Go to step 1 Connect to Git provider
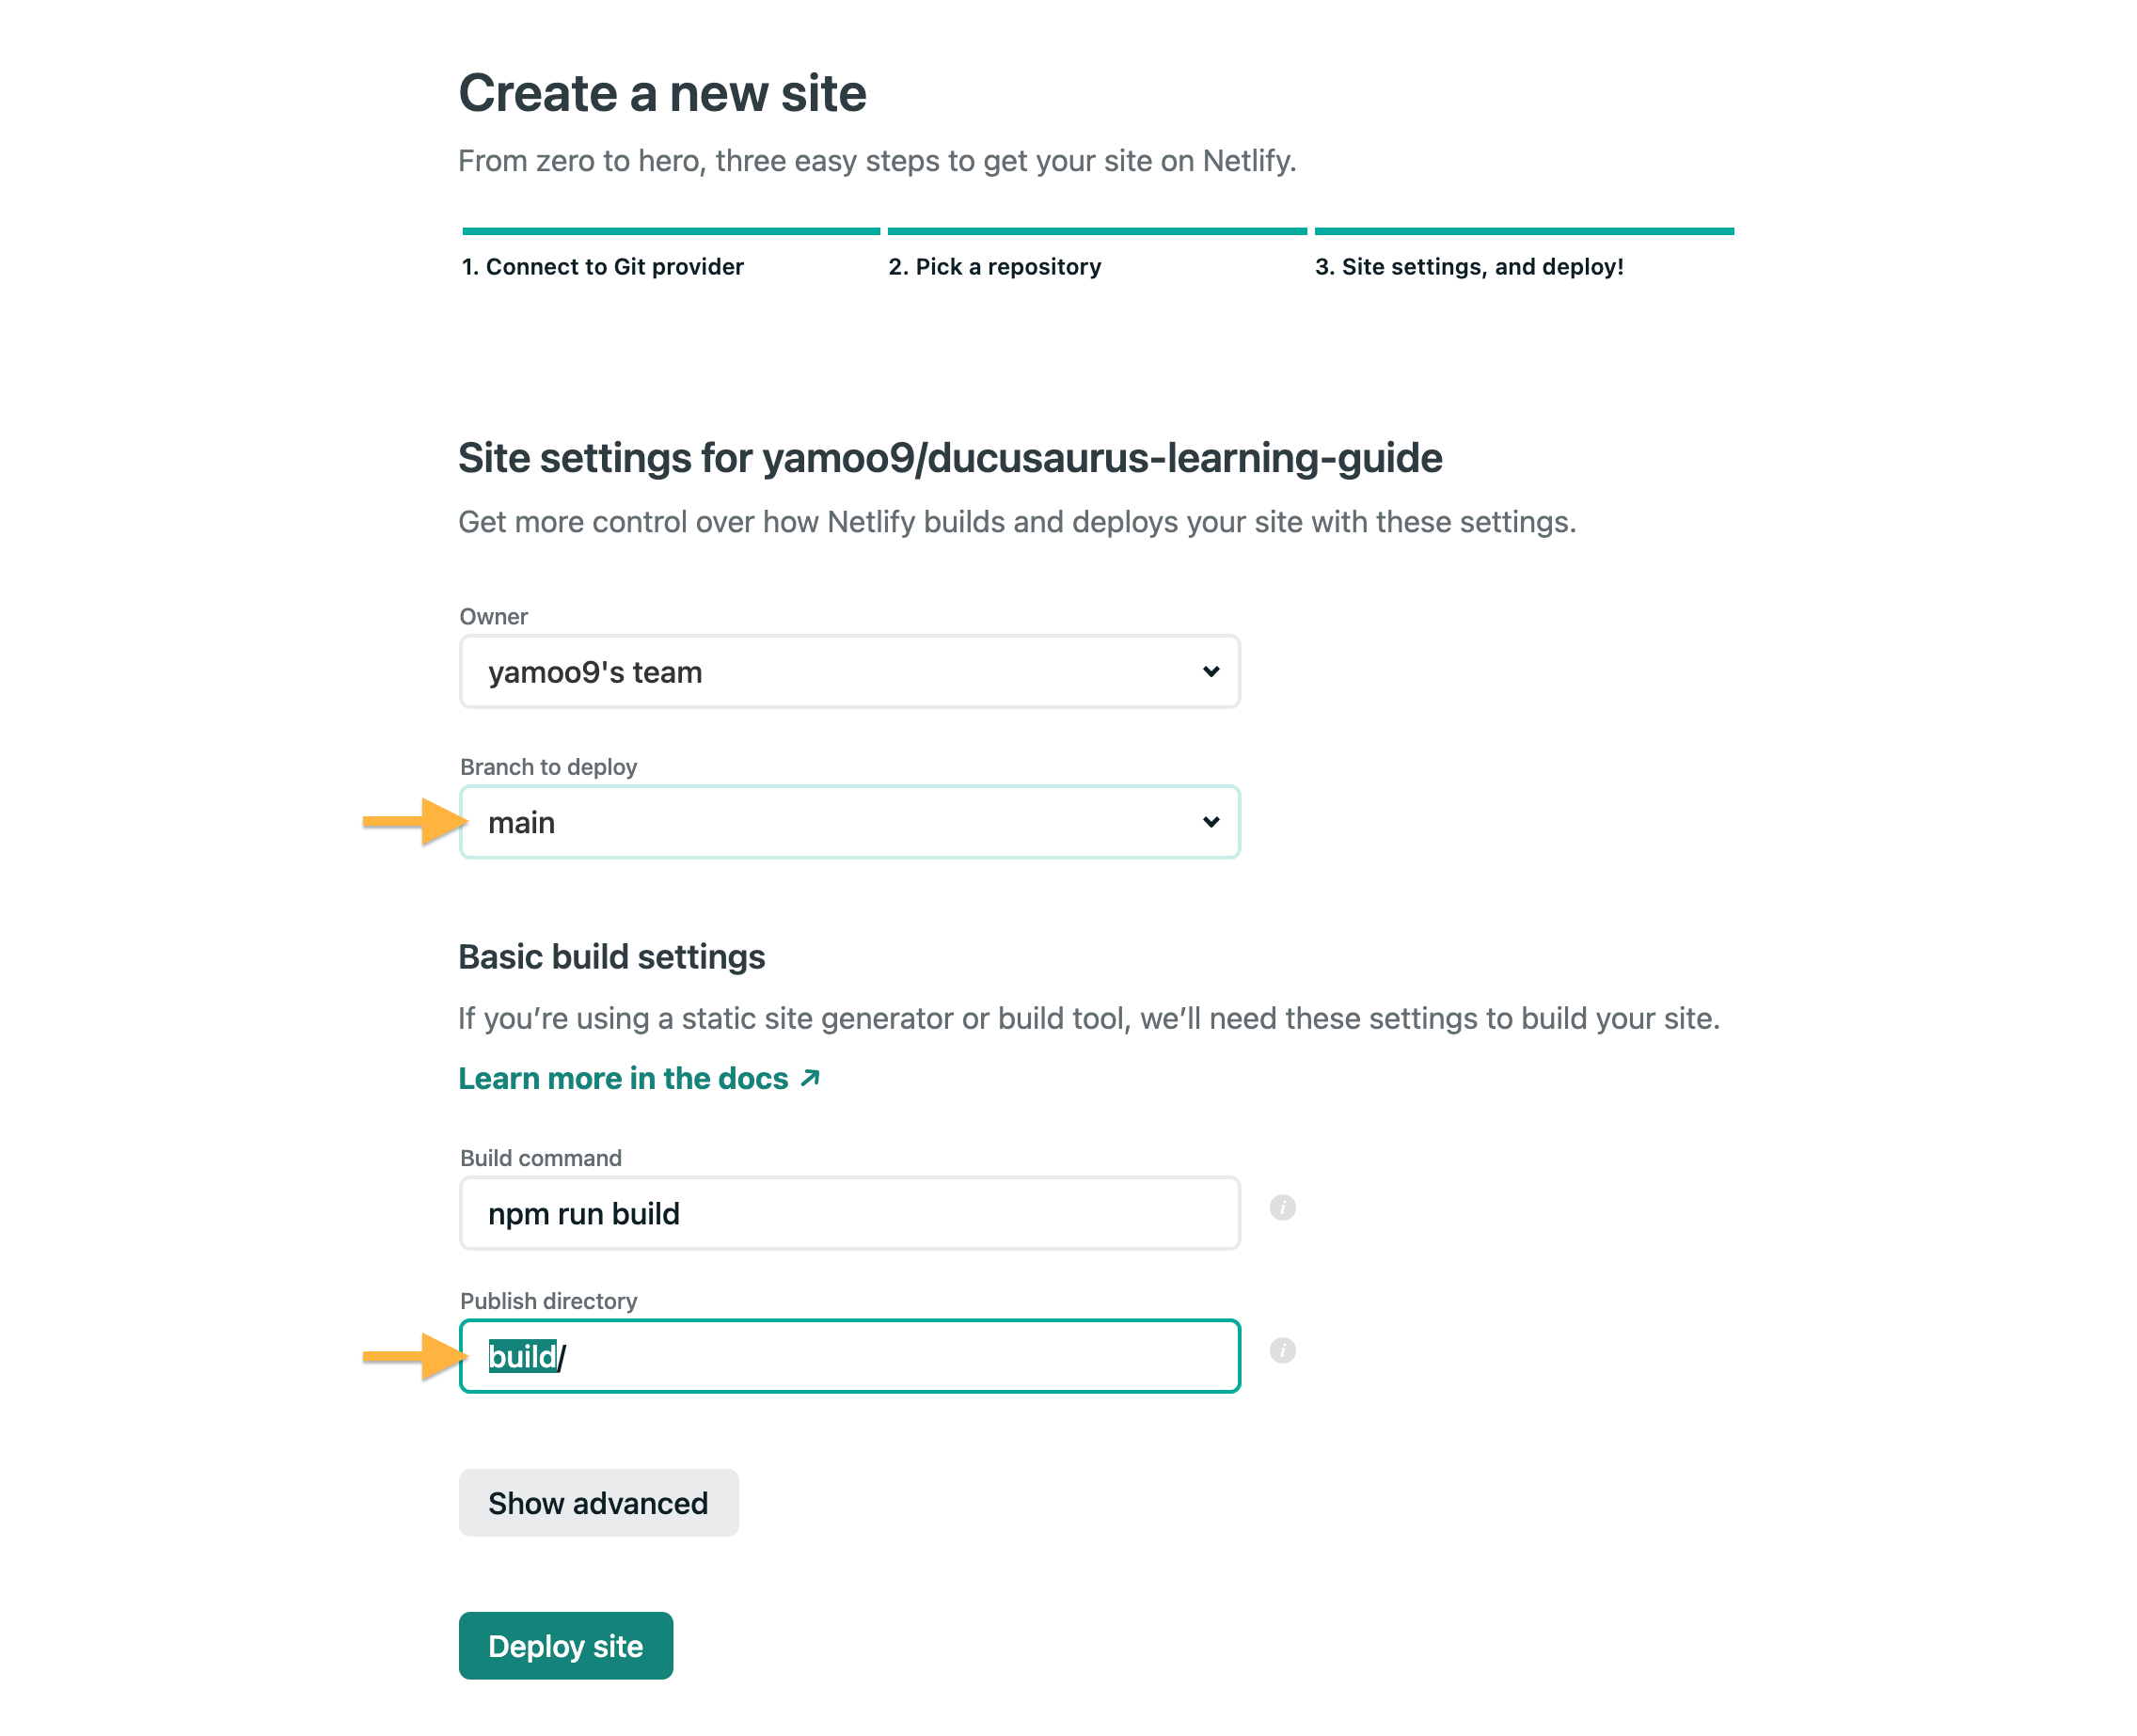This screenshot has width=2137, height=1736. pos(602,267)
